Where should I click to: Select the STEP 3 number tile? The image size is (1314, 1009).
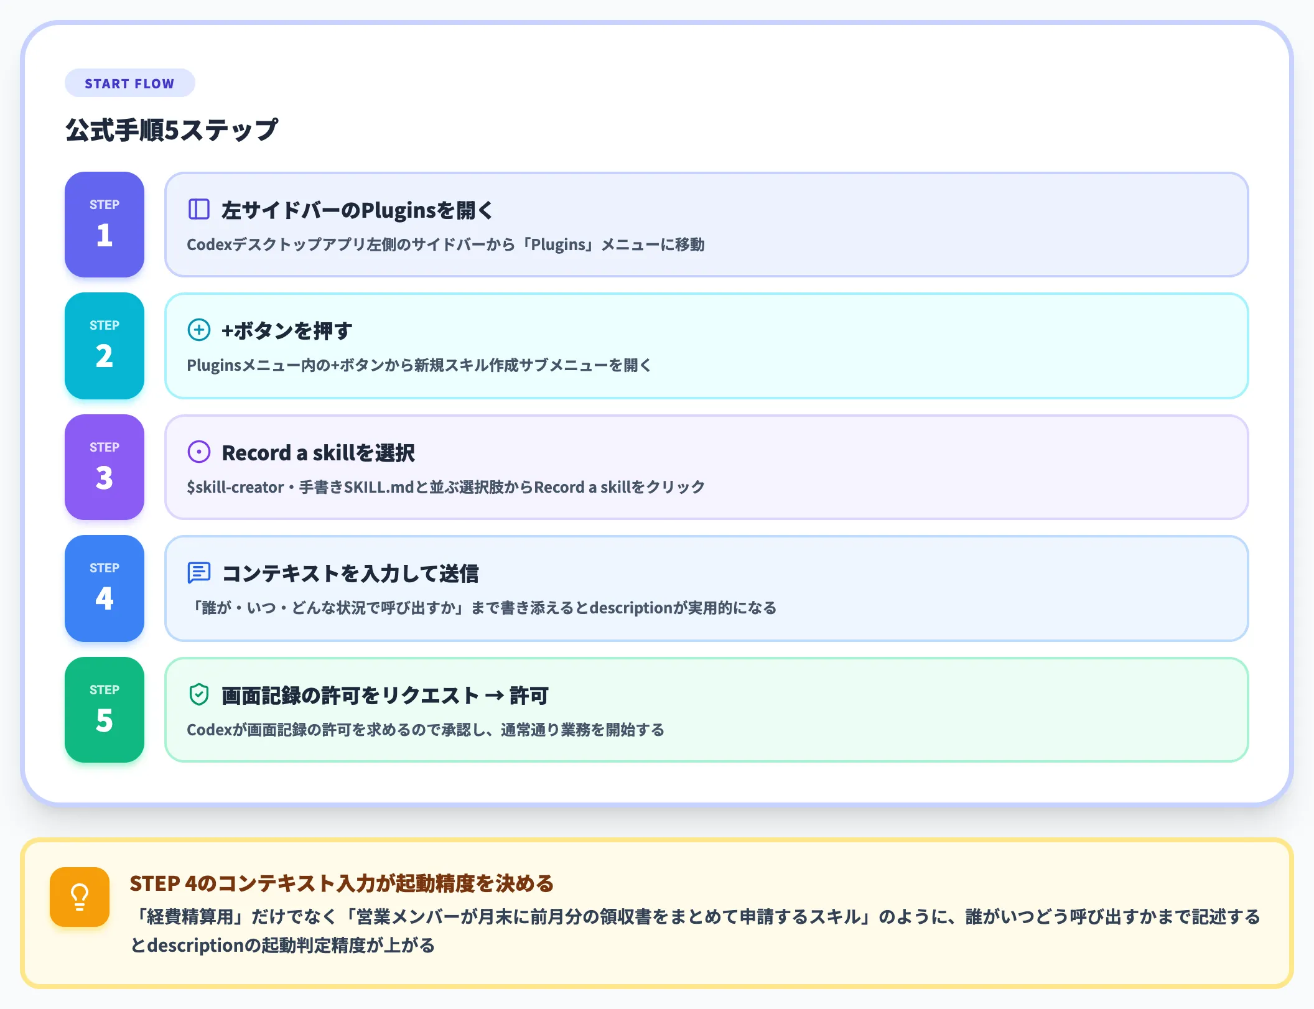click(105, 467)
